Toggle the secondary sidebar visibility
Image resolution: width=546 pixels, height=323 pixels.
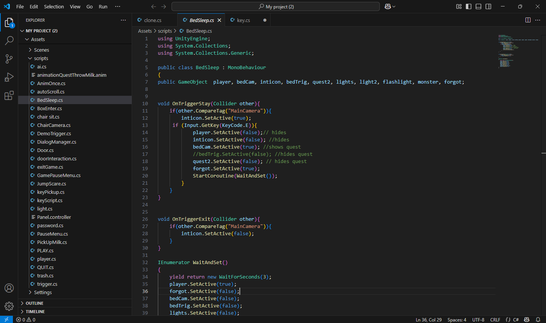coord(488,6)
